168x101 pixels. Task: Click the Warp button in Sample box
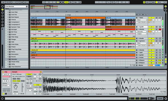29,74
